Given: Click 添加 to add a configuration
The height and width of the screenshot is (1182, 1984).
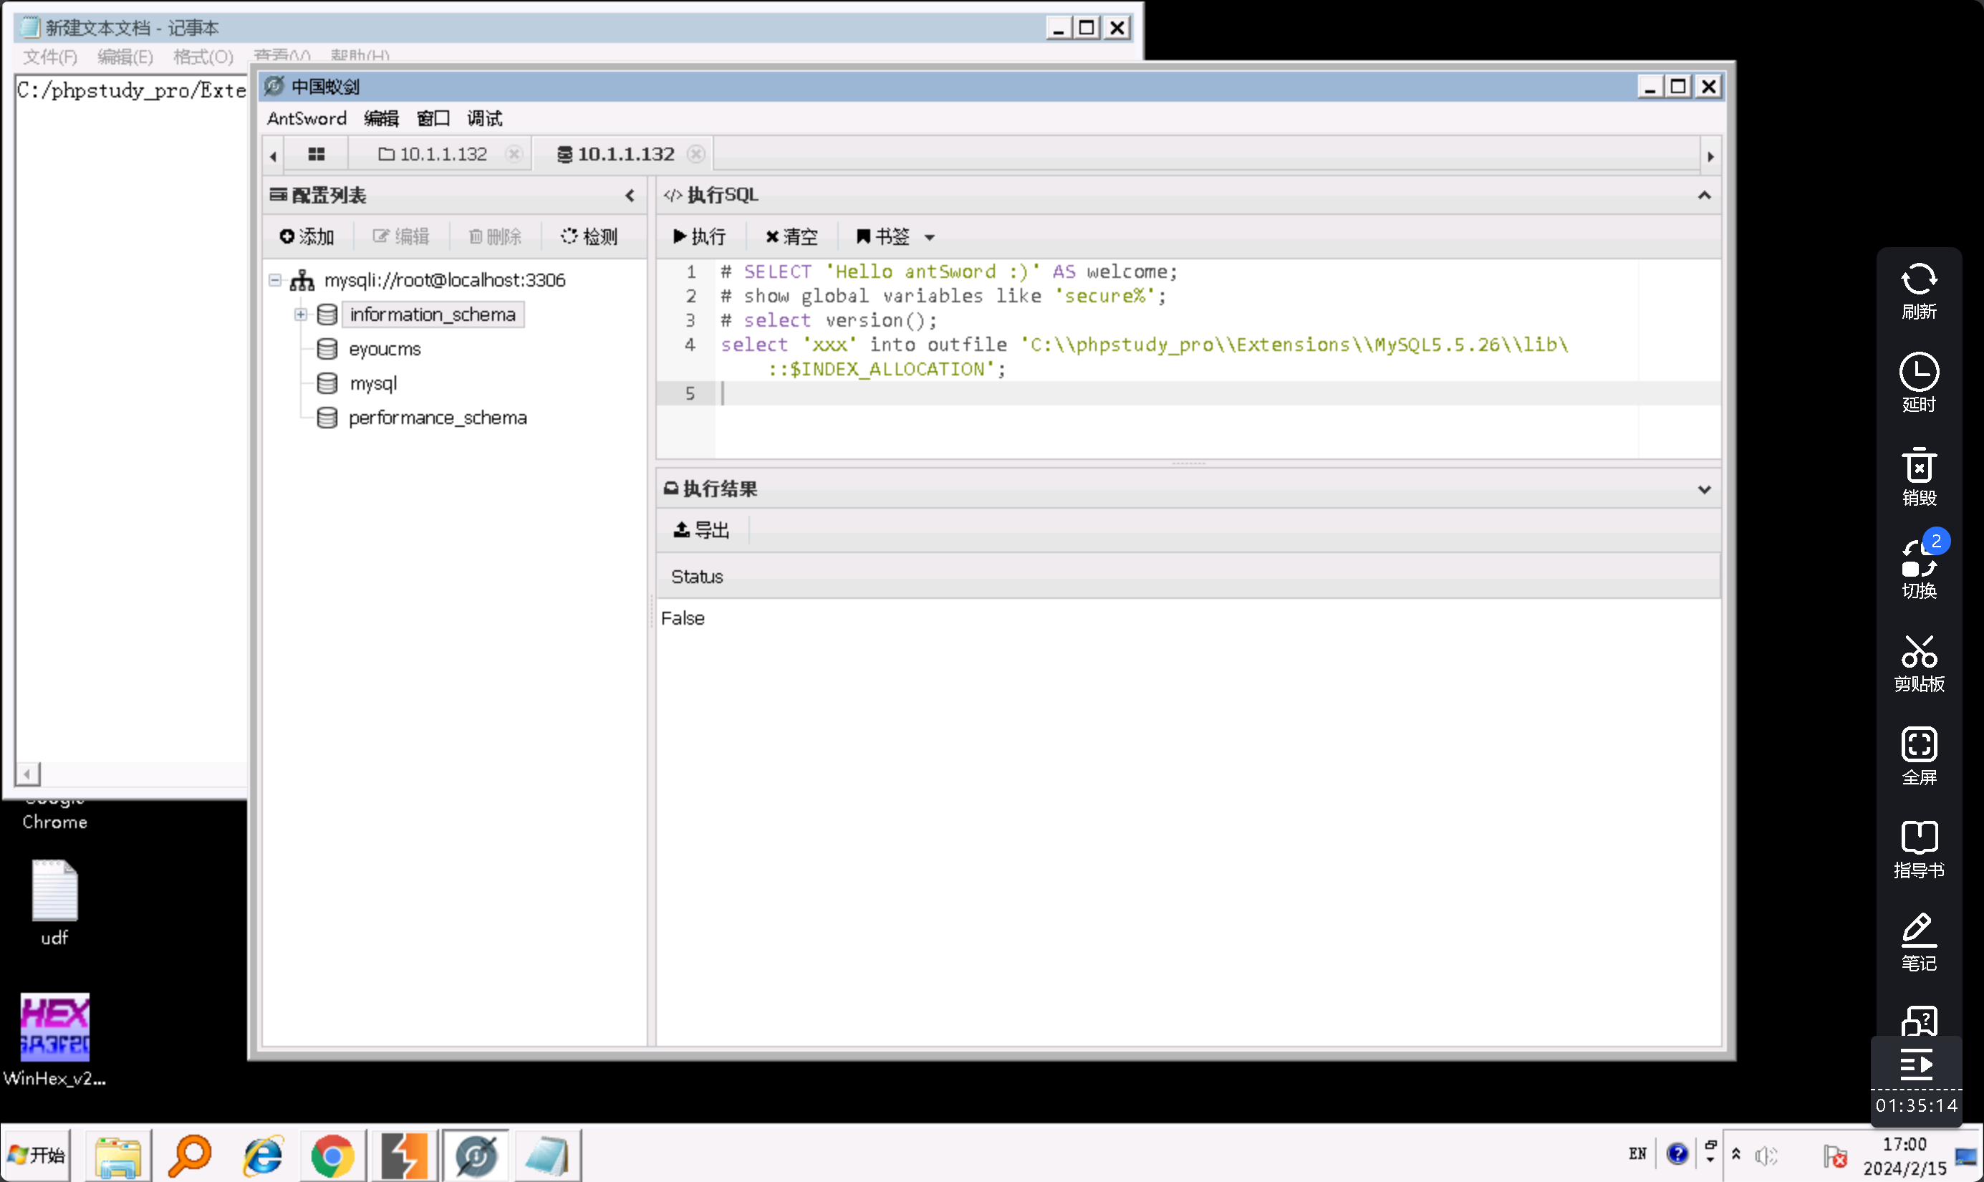Looking at the screenshot, I should (307, 236).
